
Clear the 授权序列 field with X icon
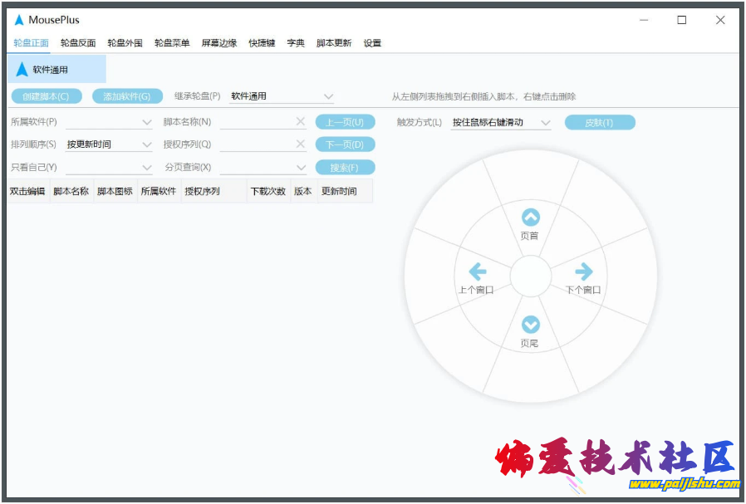coord(301,144)
